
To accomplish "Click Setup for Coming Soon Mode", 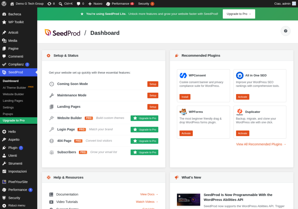I will [152, 84].
